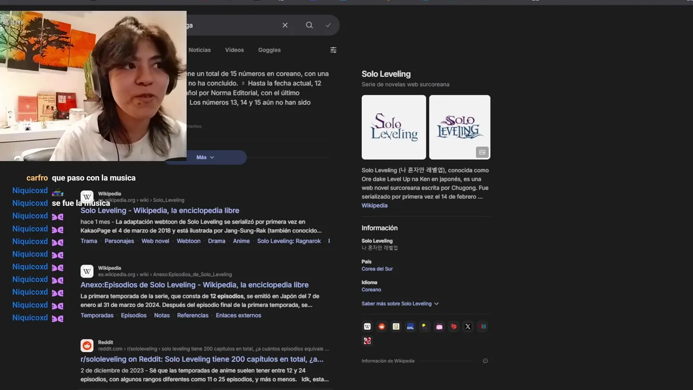Click the chat username 'carfro'
Screen dimensions: 693x390
coord(37,178)
